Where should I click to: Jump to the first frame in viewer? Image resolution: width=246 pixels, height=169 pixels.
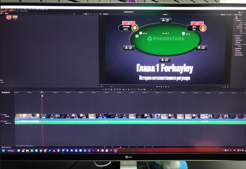pyautogui.click(x=157, y=87)
